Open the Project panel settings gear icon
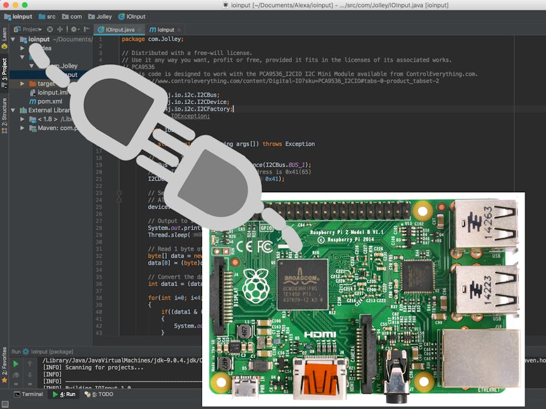This screenshot has height=409, width=546. 75,28
